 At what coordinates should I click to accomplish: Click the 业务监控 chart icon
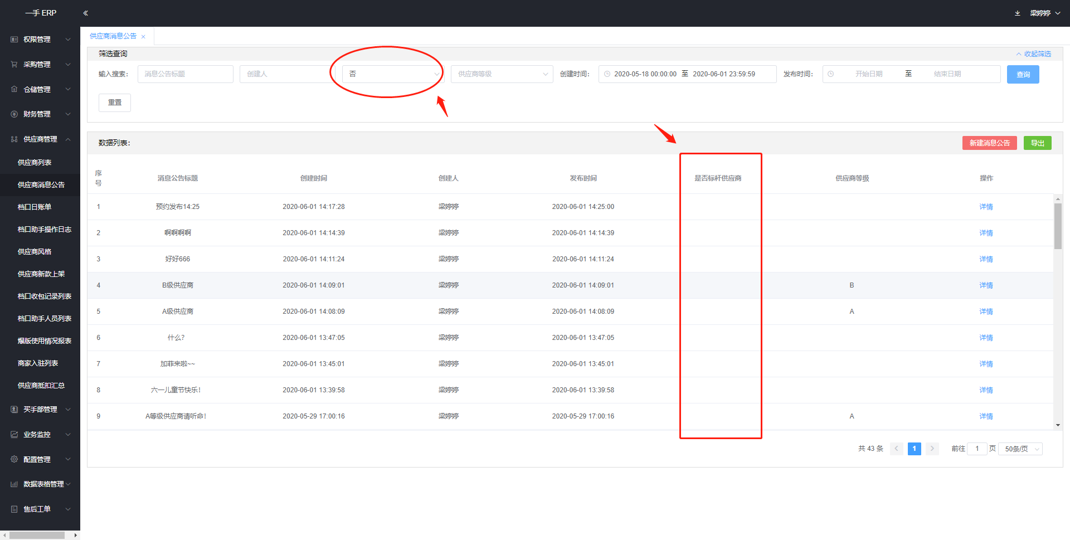14,435
